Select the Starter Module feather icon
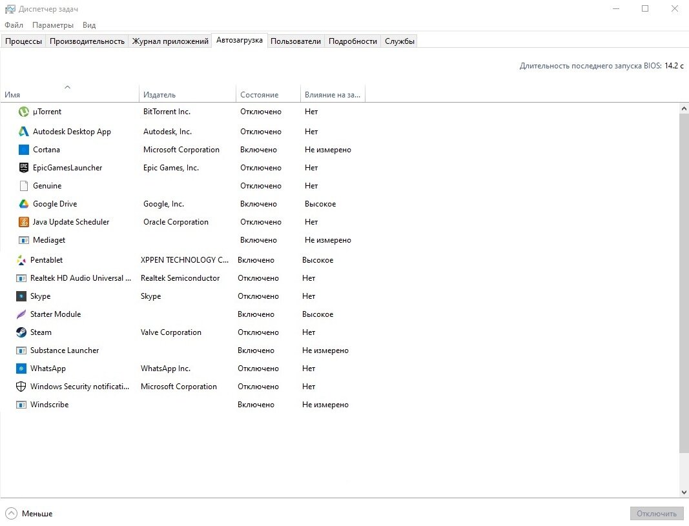 click(x=21, y=314)
